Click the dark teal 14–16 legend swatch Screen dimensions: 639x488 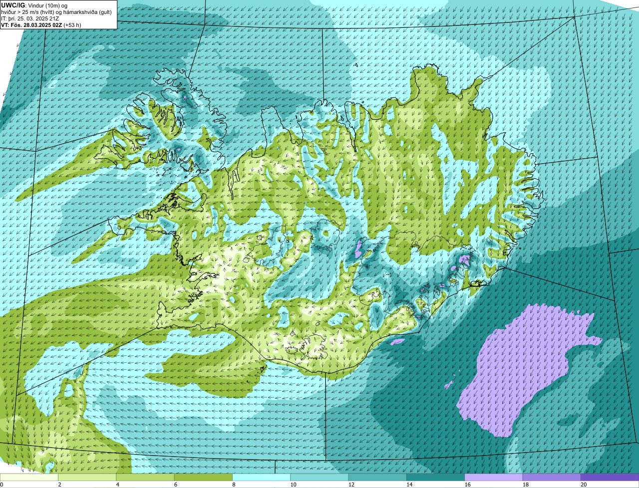coord(435,477)
